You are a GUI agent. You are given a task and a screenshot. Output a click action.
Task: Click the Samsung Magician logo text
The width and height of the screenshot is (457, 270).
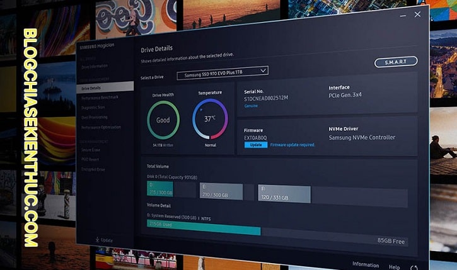[x=97, y=47]
